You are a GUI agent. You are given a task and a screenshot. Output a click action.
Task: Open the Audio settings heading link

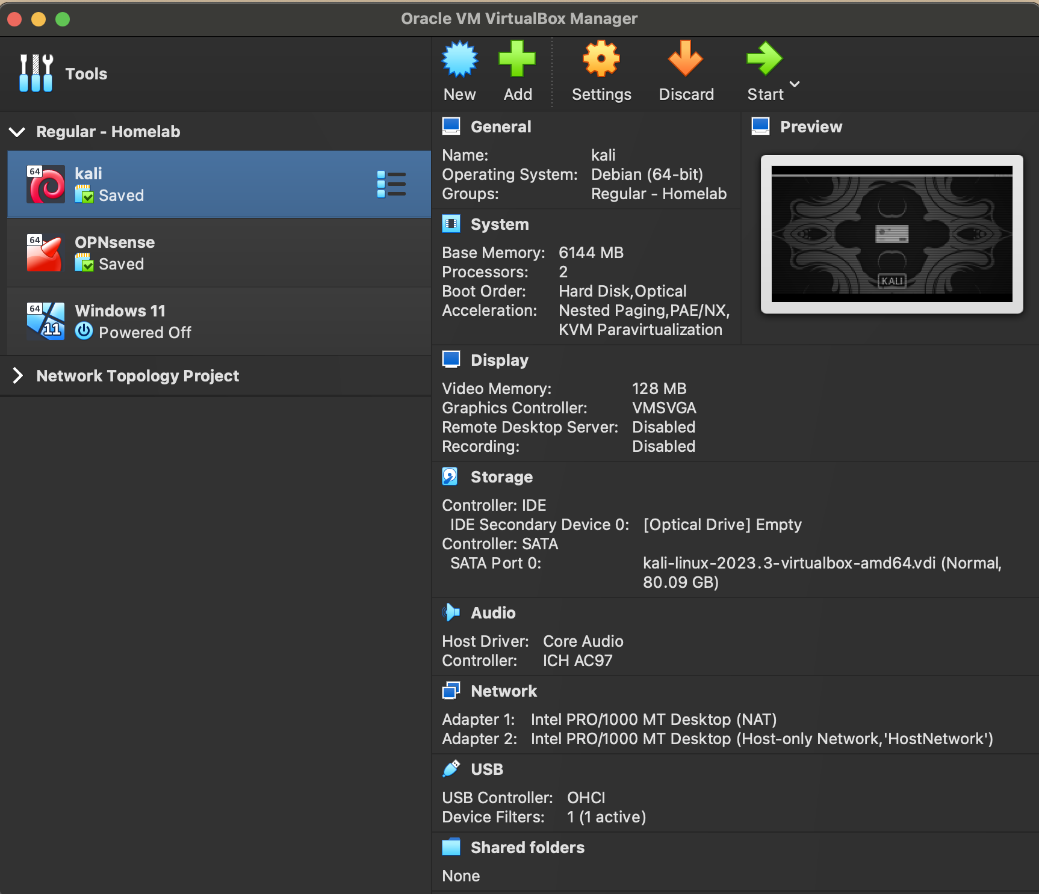493,613
